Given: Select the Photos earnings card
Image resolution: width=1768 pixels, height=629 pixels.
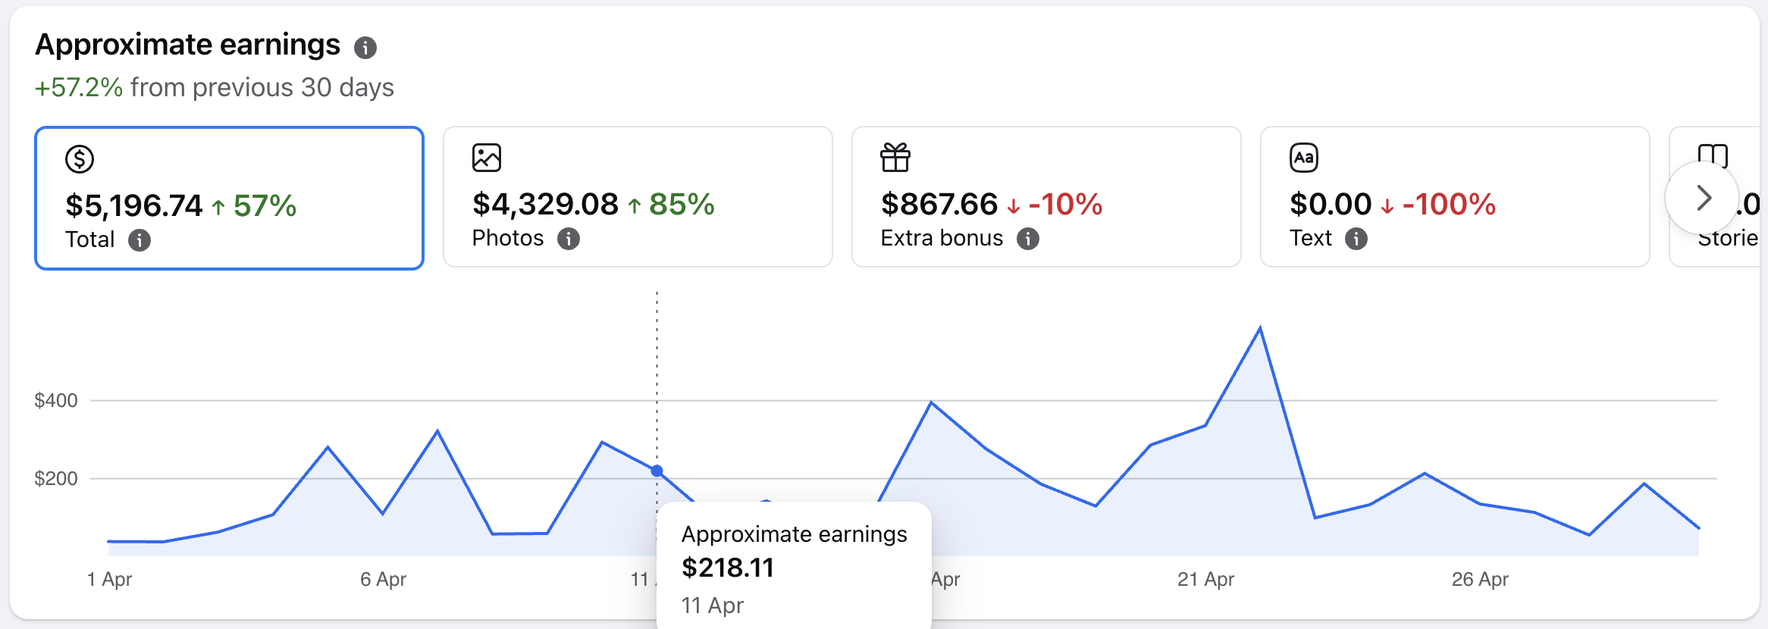Looking at the screenshot, I should pyautogui.click(x=638, y=196).
